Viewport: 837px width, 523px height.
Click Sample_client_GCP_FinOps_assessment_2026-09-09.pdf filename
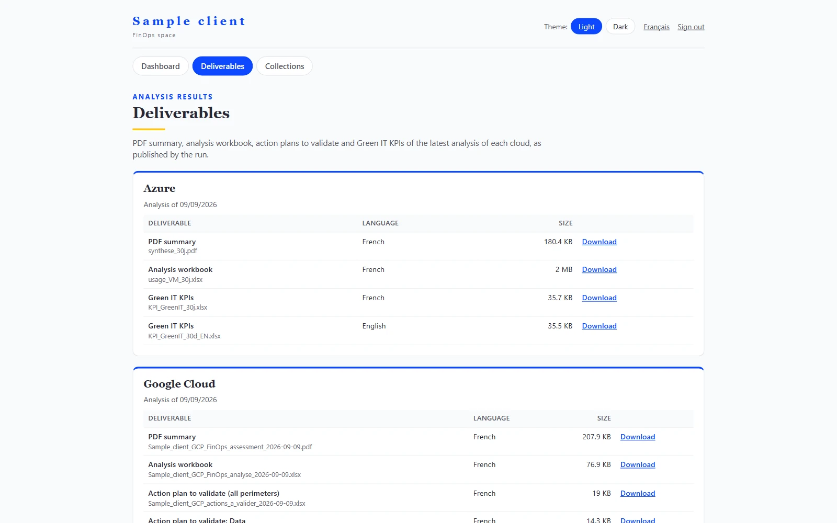[230, 447]
